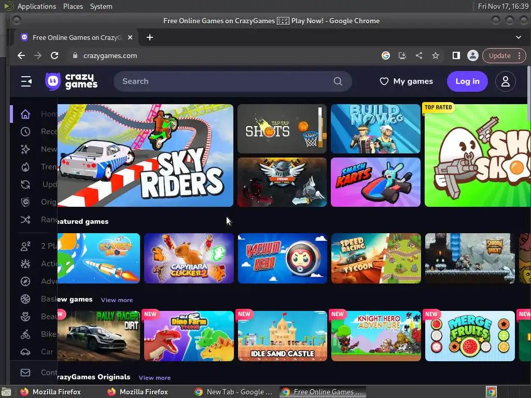
Task: Click the Log in button
Action: [467, 81]
